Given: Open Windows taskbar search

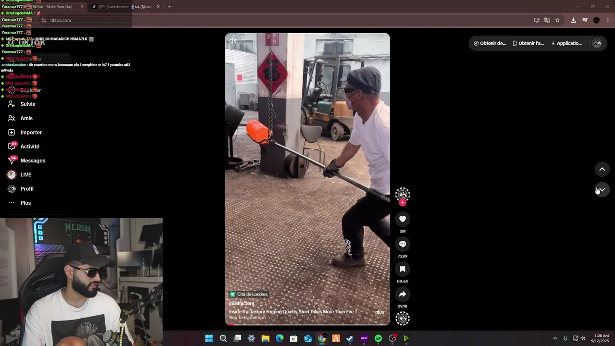Looking at the screenshot, I should 223,338.
